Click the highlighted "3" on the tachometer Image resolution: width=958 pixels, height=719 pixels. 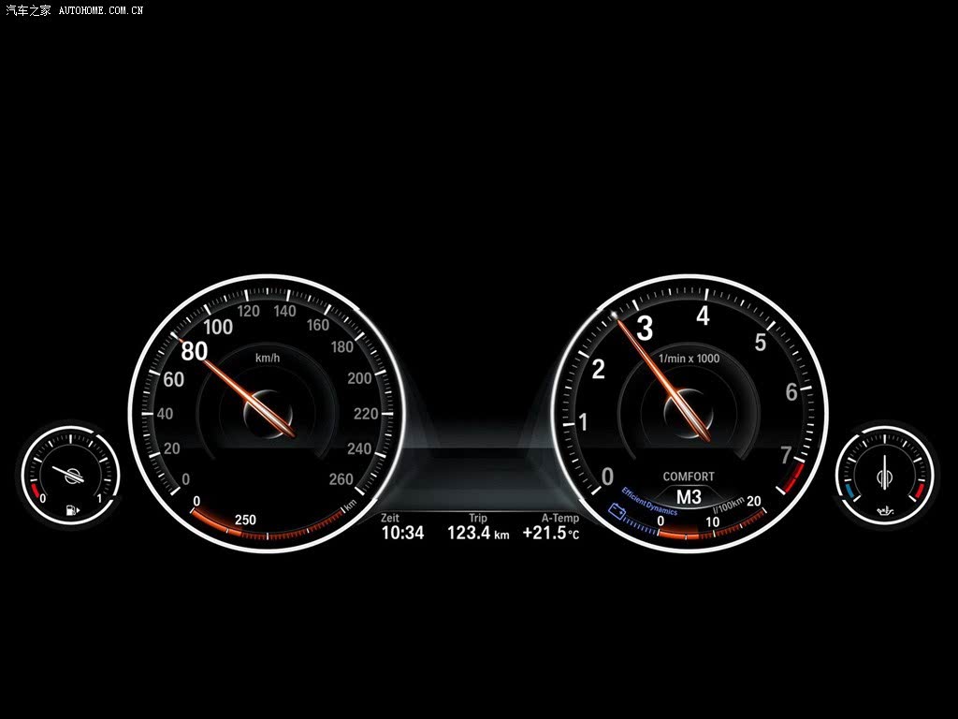pos(646,329)
